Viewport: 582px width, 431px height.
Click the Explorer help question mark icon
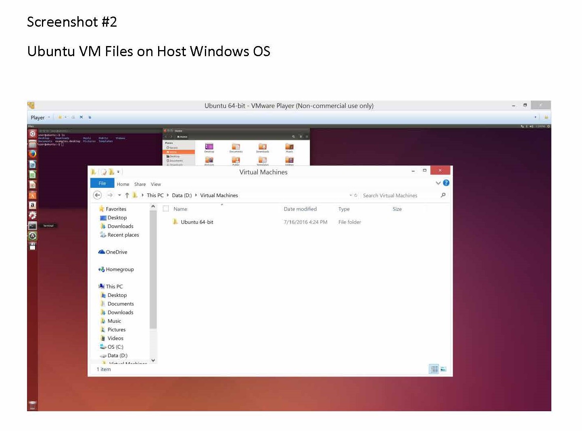tap(446, 183)
